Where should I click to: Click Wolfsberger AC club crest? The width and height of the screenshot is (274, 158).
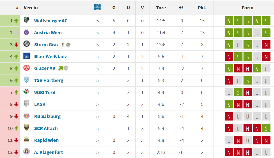26,20
